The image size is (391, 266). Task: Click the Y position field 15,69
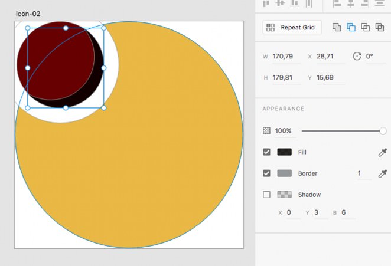(x=330, y=78)
